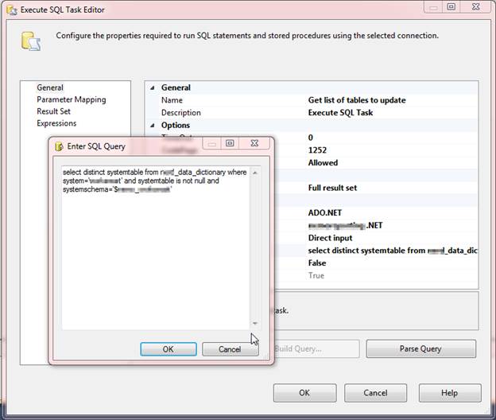Open the Parameter Mapping page
This screenshot has width=496, height=420.
coord(71,99)
